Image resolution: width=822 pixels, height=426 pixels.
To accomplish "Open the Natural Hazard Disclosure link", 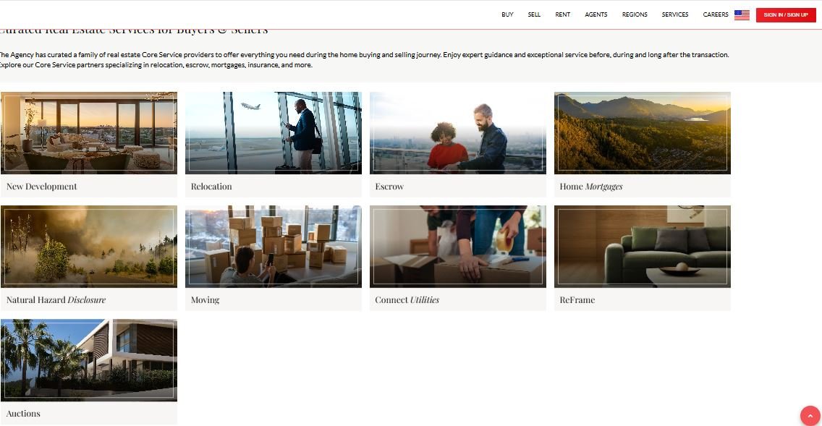I will tap(56, 299).
